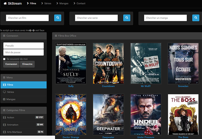Viewport: 202px width, 139px height.
Task: Focus the Mot de passe field
Action: tap(24, 52)
